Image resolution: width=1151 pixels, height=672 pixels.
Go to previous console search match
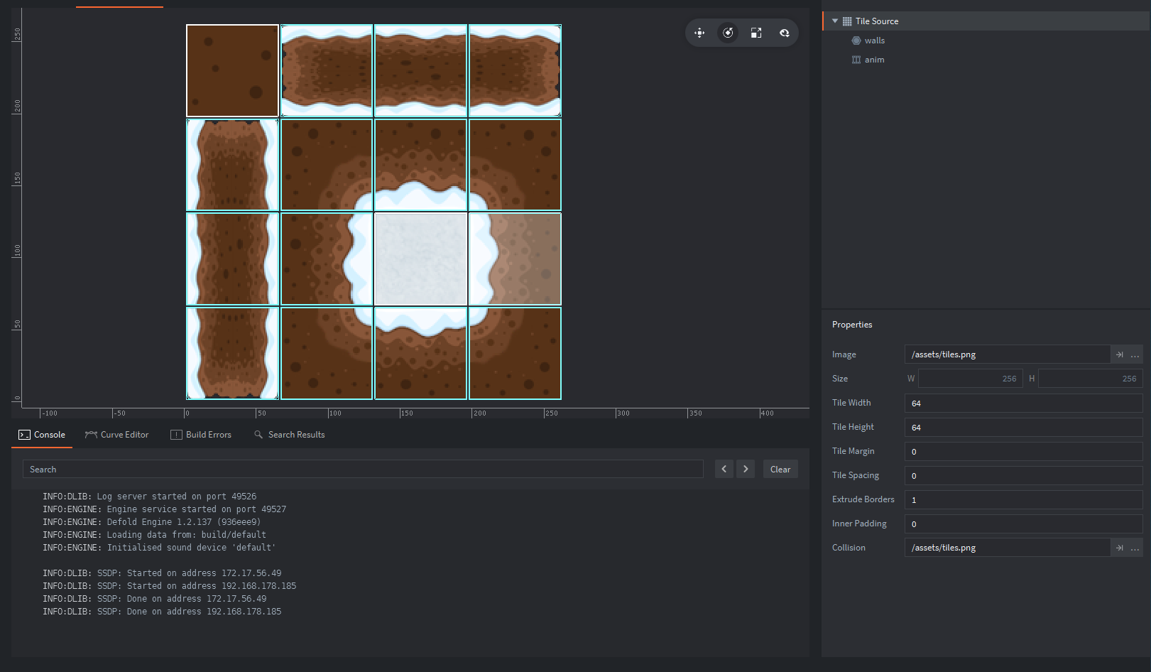click(724, 469)
